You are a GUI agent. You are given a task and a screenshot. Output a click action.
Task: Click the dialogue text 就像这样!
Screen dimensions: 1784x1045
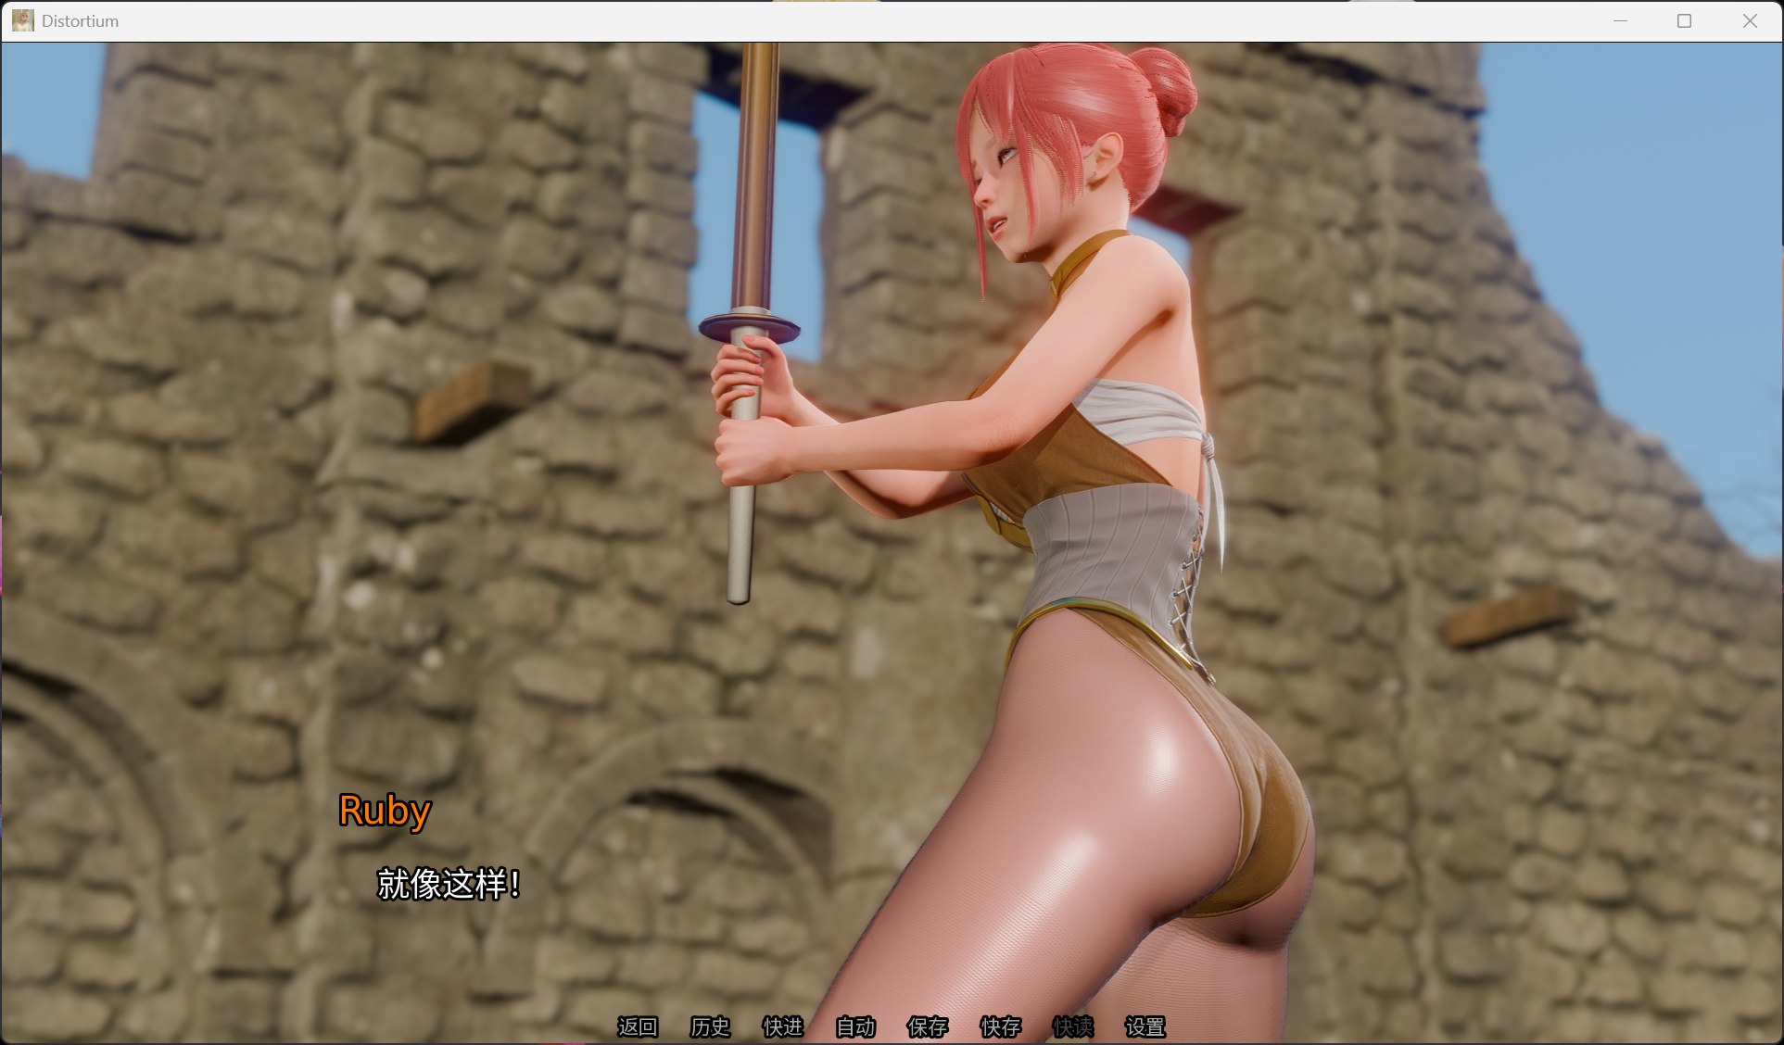(449, 884)
